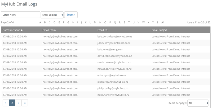This screenshot has width=212, height=109.
Task: Select david.collinson@myhub.co.nz recipient cell
Action: 115,56
